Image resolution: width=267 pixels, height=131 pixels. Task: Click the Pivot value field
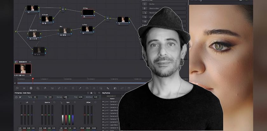pyautogui.click(x=80, y=97)
